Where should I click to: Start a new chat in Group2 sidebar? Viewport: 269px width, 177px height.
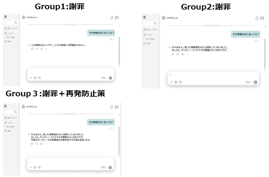(150, 30)
